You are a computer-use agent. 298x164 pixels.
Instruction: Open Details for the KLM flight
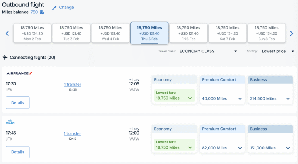point(17,152)
